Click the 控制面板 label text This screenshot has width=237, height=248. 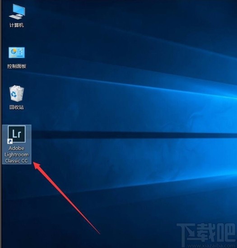(x=17, y=66)
